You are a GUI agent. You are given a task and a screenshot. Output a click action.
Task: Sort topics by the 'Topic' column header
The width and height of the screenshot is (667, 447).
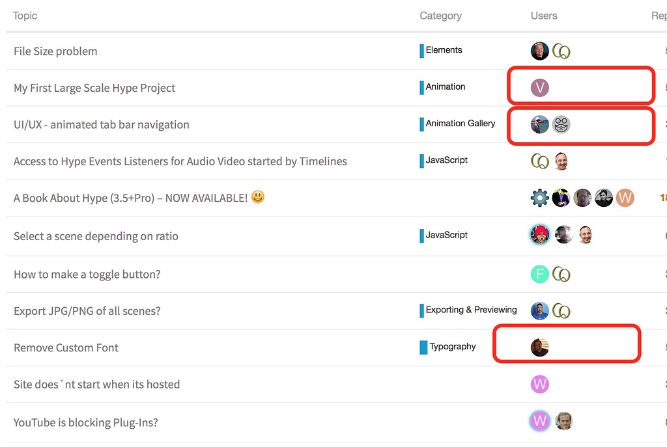tap(25, 15)
